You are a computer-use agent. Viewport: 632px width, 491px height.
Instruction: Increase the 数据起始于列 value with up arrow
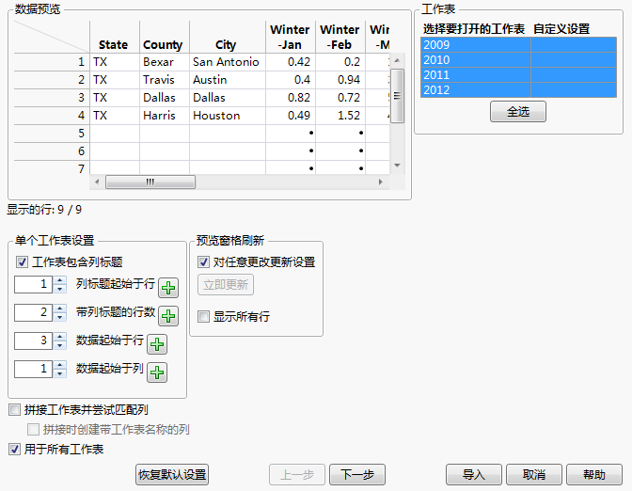[x=59, y=364]
